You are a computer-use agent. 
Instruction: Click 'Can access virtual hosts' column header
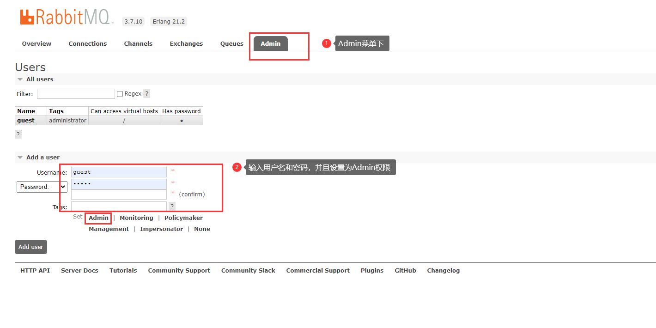click(124, 111)
